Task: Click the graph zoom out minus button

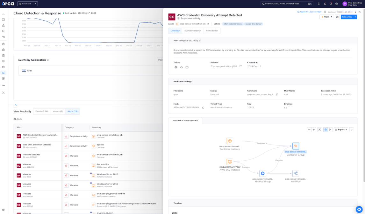Action: click(x=309, y=130)
